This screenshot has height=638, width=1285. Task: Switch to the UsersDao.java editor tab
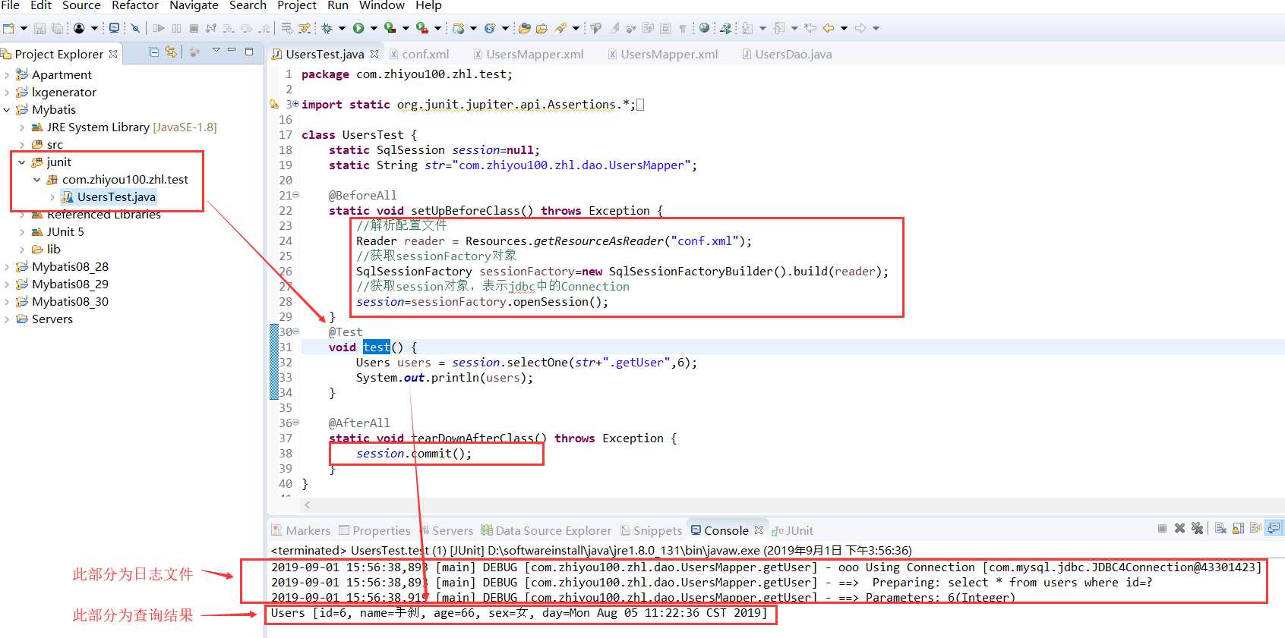pos(787,54)
